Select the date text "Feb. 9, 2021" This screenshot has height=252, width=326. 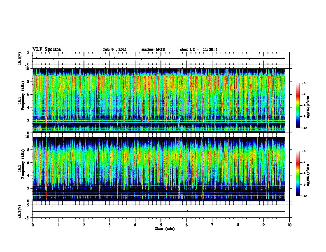115,49
